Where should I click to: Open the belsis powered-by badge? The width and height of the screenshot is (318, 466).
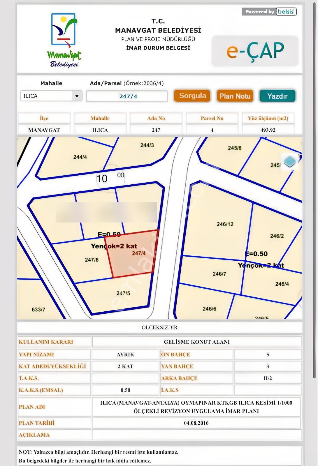(x=269, y=12)
